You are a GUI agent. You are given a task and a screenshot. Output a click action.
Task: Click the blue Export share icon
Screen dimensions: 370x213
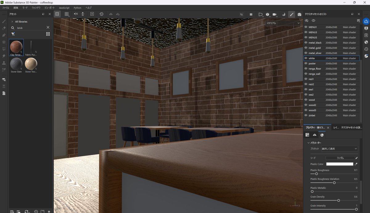click(366, 21)
